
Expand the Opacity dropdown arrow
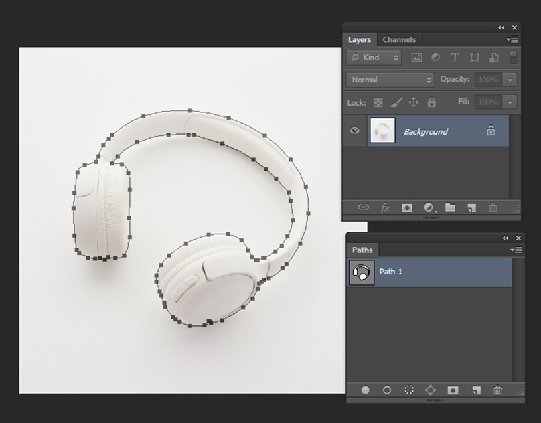[x=509, y=79]
